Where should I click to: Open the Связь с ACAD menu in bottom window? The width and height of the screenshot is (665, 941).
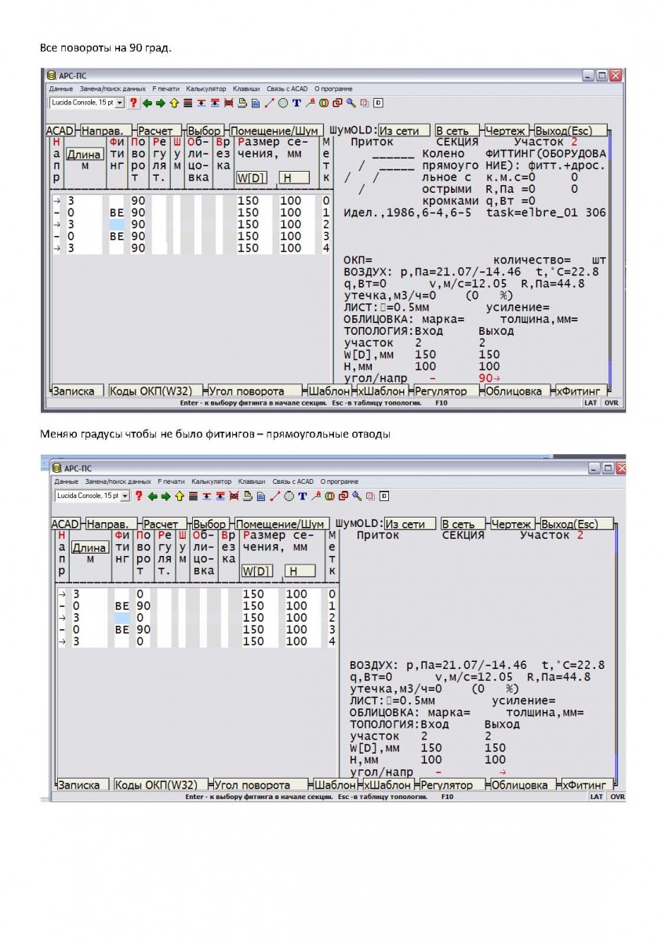(296, 481)
